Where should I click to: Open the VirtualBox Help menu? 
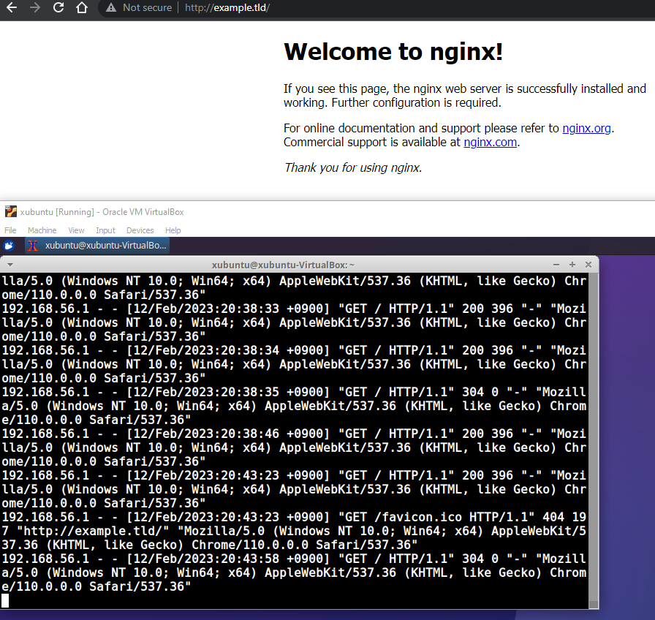(173, 230)
